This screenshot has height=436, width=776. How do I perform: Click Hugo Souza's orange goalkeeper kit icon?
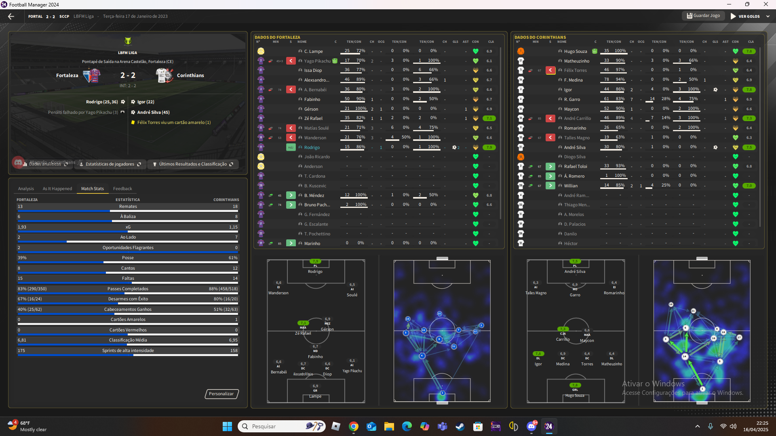click(x=521, y=51)
